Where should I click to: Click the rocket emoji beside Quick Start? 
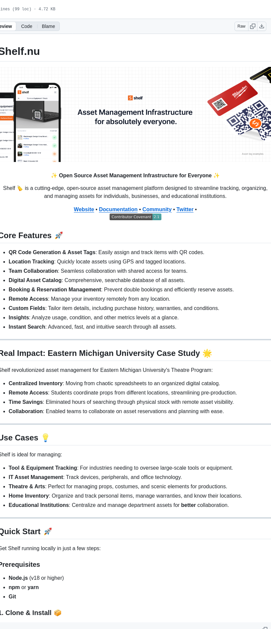tap(48, 532)
